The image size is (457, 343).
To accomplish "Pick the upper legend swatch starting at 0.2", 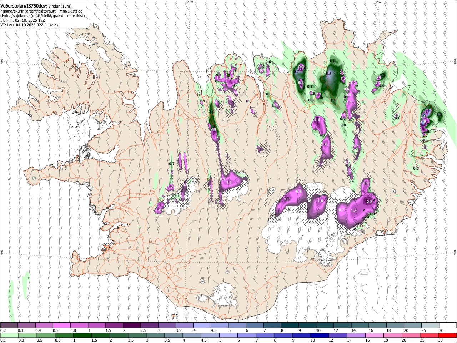I will click(x=9, y=325).
